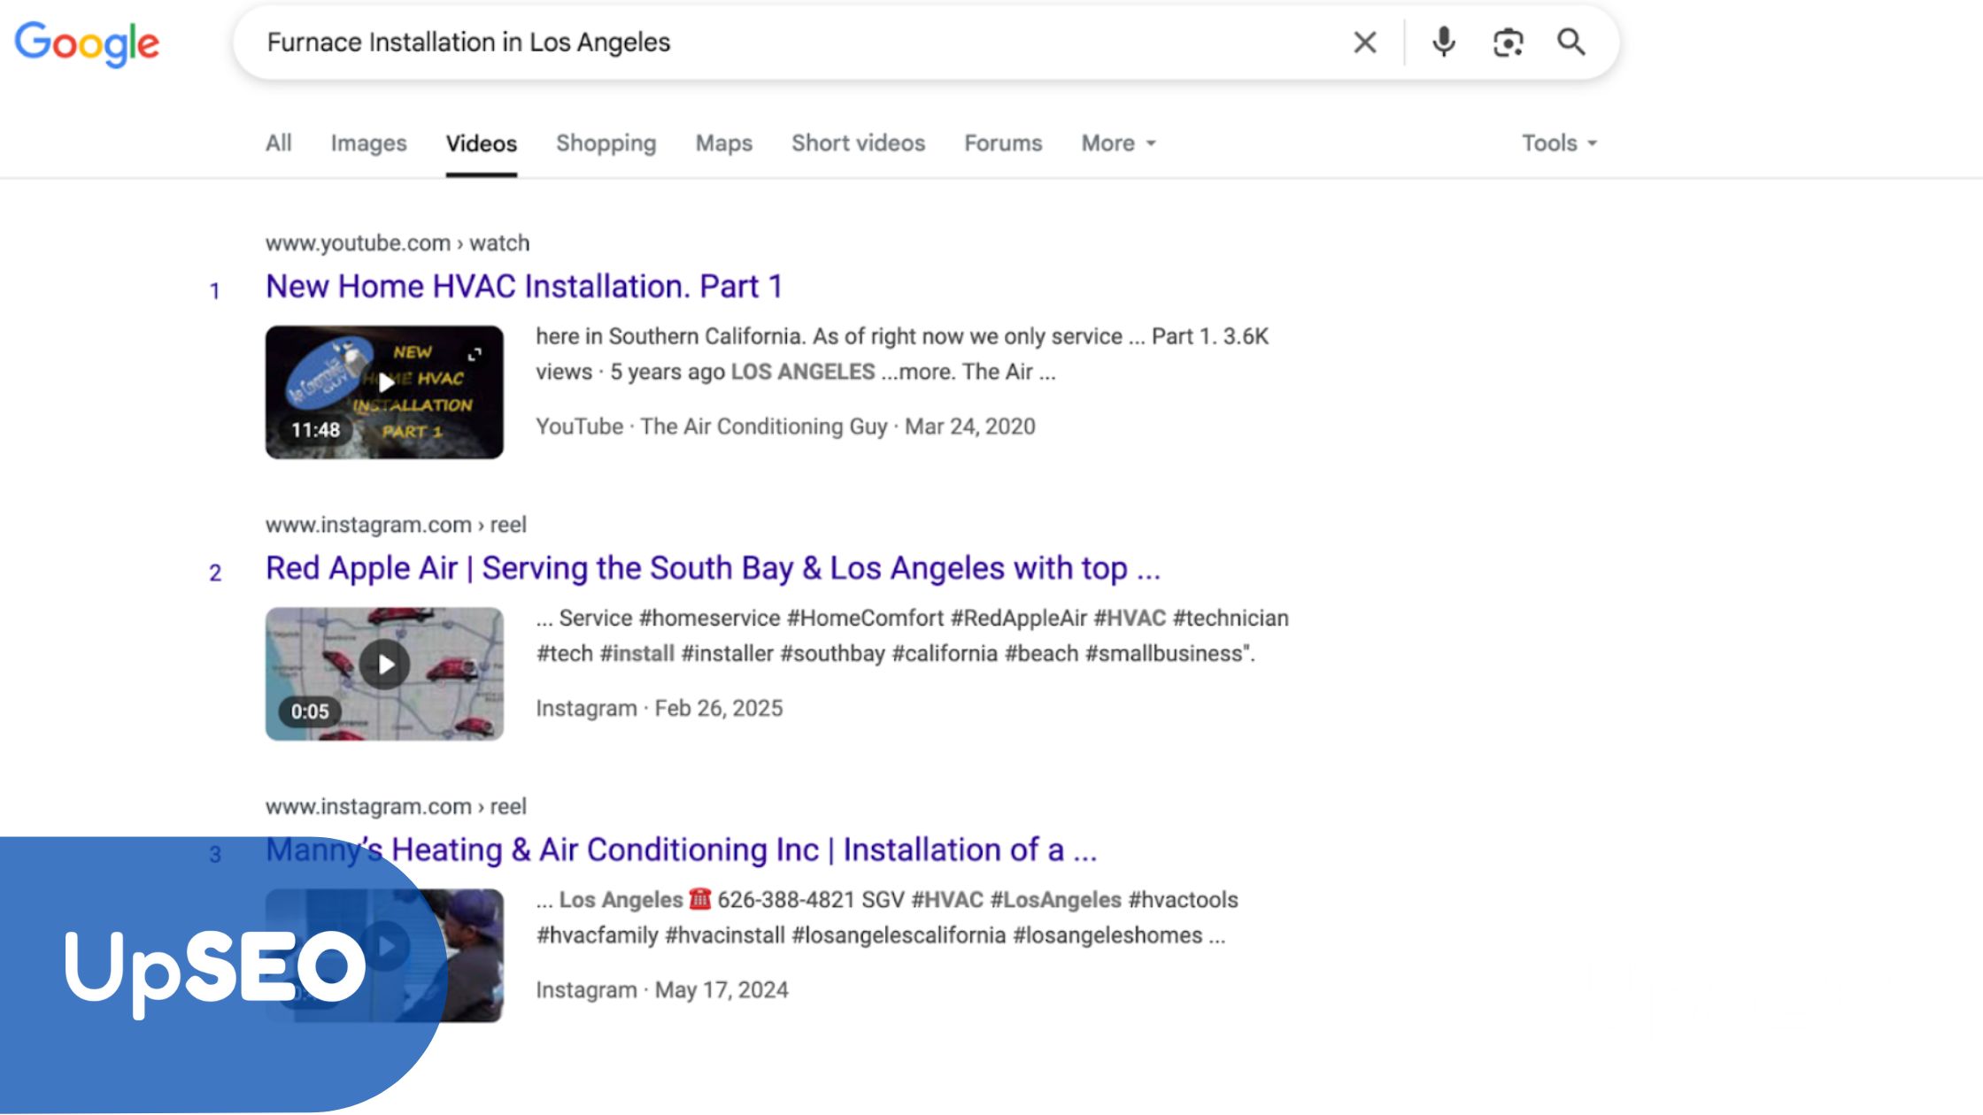Switch to the Shopping tab

[606, 143]
